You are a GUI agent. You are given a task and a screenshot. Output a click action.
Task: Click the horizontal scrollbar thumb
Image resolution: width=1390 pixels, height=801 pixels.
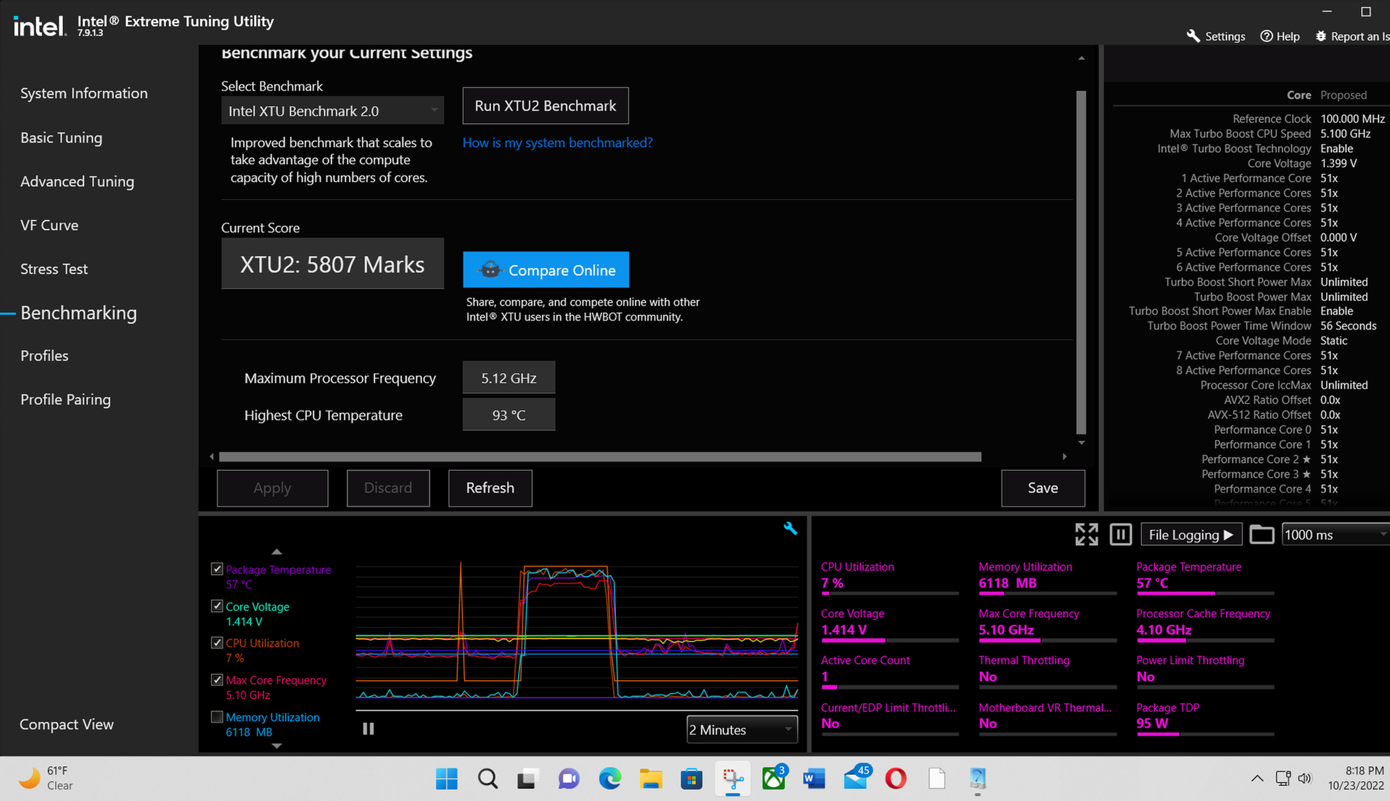coord(600,457)
